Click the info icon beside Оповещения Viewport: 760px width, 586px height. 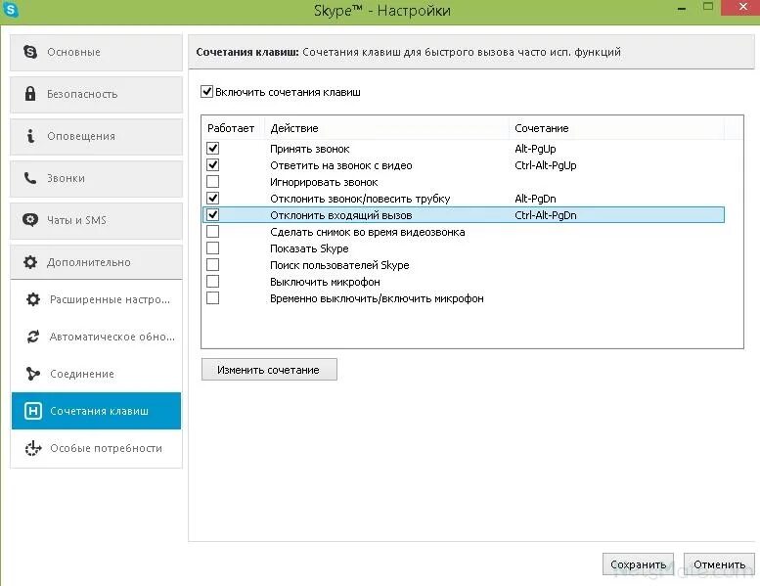[30, 136]
